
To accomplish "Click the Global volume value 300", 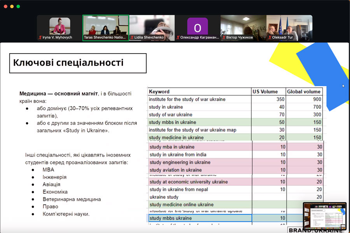I will pyautogui.click(x=317, y=115).
